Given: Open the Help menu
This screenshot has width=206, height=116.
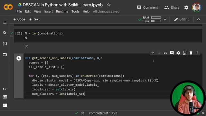Looking at the screenshot, I should [x=86, y=12].
